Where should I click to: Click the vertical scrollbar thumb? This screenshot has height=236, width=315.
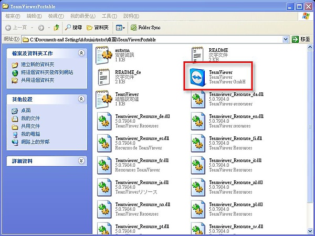click(310, 127)
